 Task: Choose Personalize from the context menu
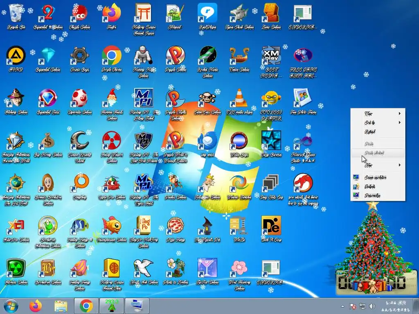pos(378,195)
